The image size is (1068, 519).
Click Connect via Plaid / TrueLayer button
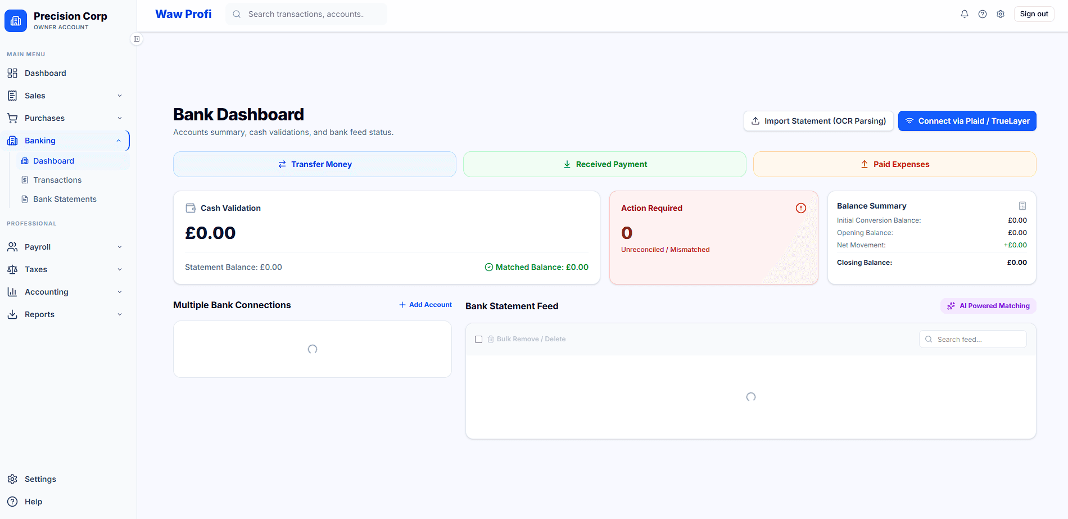[x=967, y=121]
